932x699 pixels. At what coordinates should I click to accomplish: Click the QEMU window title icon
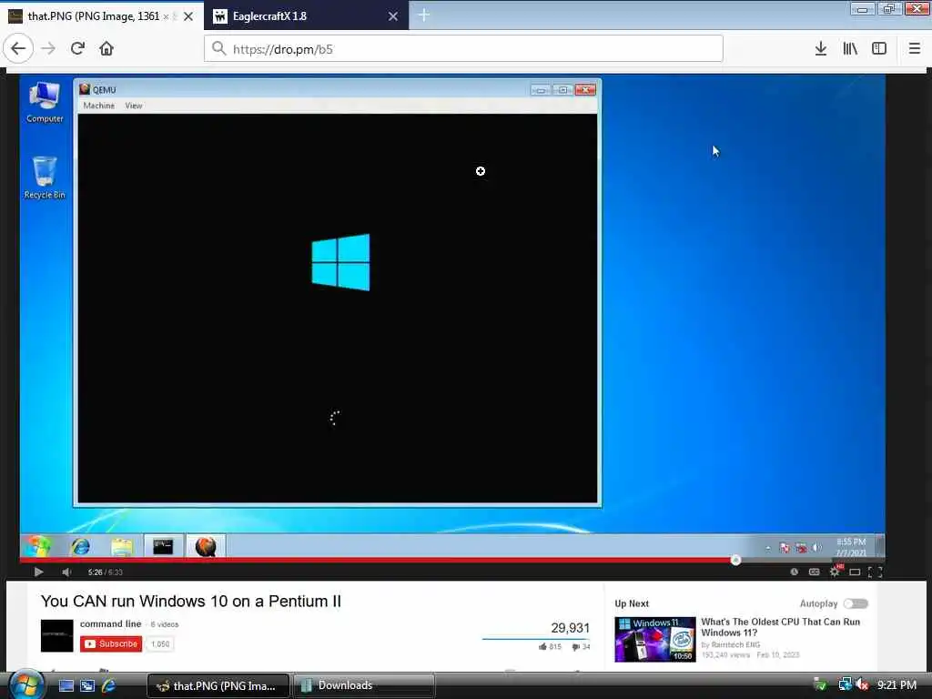[85, 89]
